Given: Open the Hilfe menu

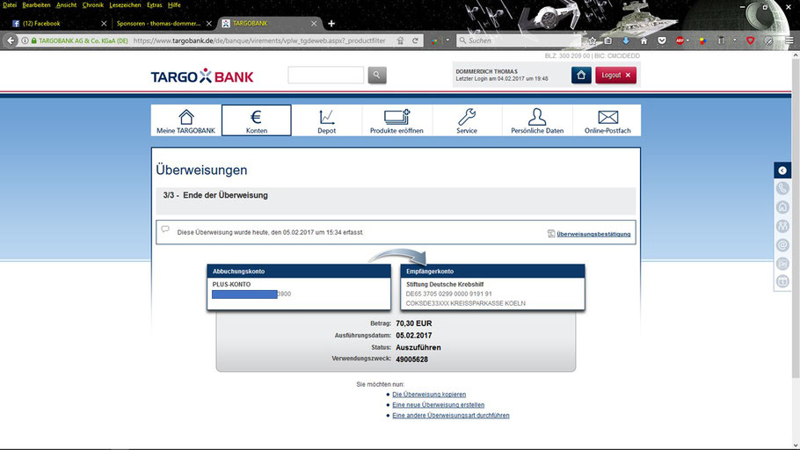Looking at the screenshot, I should [x=174, y=4].
